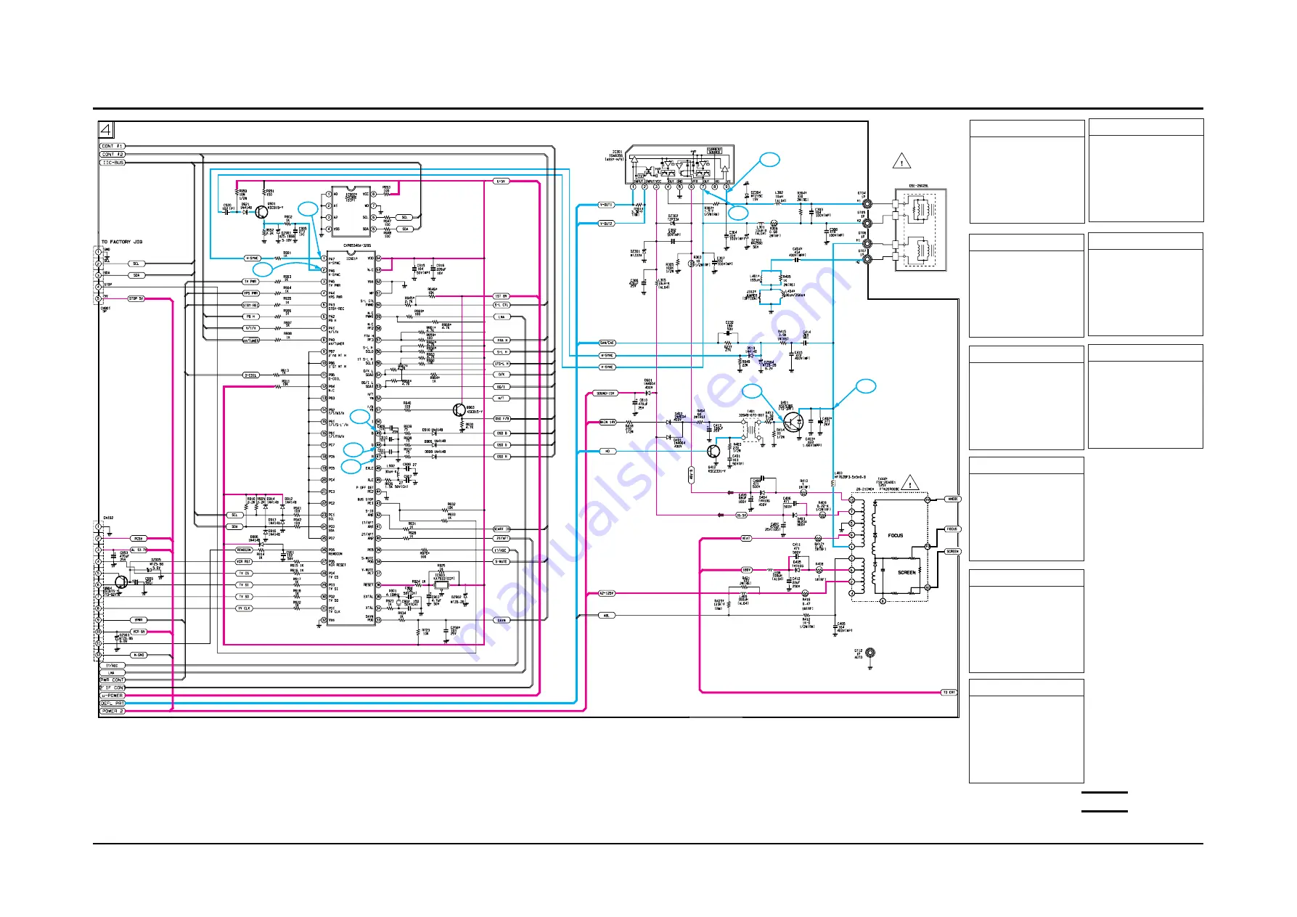Click the TO CRT output tag

949,693
